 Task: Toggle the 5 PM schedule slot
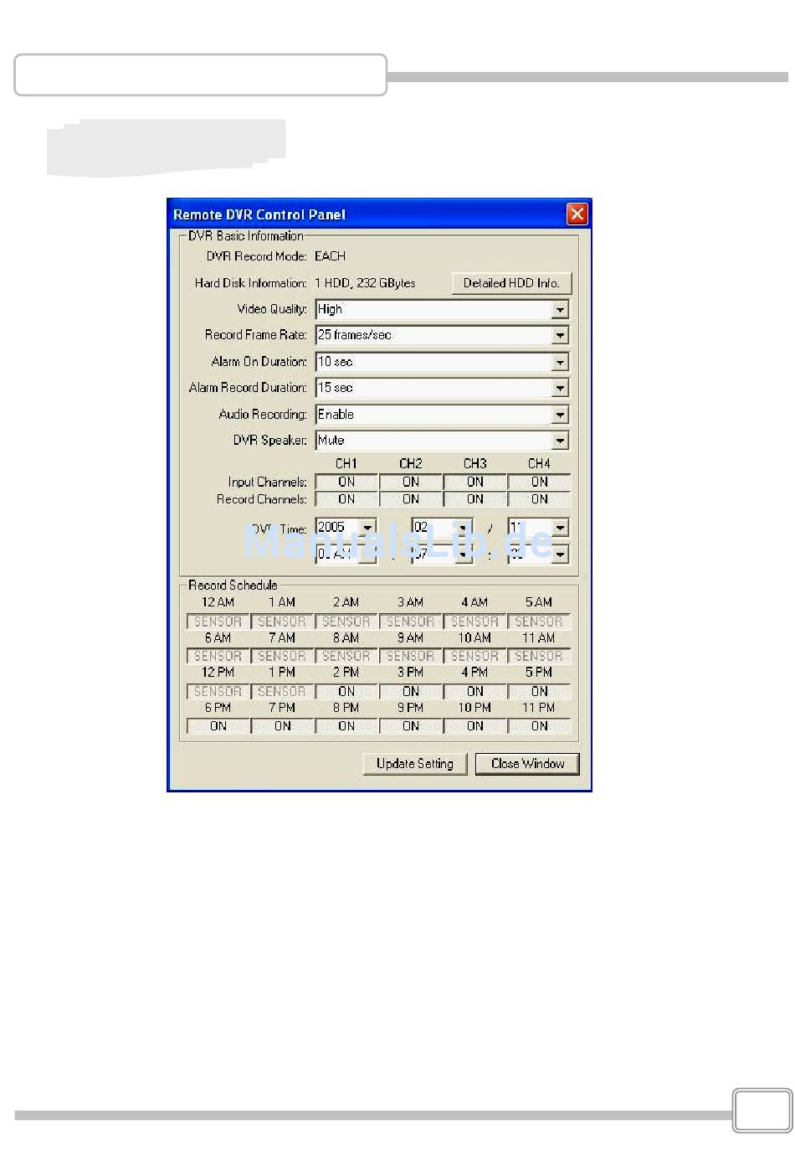pyautogui.click(x=540, y=691)
